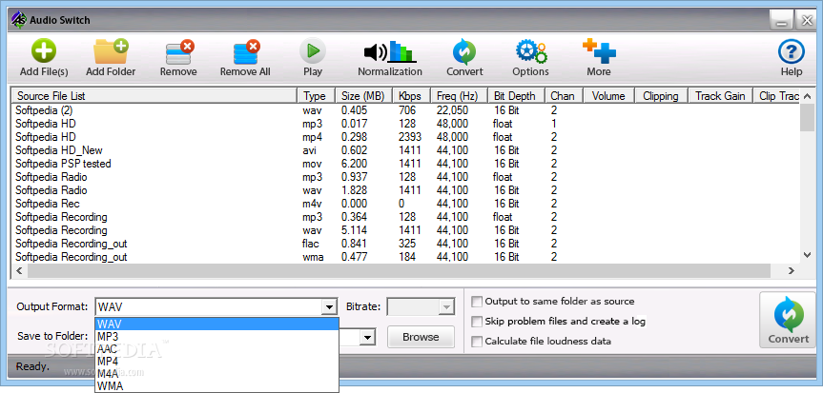Click the horizontal scrollbar right arrow

pyautogui.click(x=791, y=271)
